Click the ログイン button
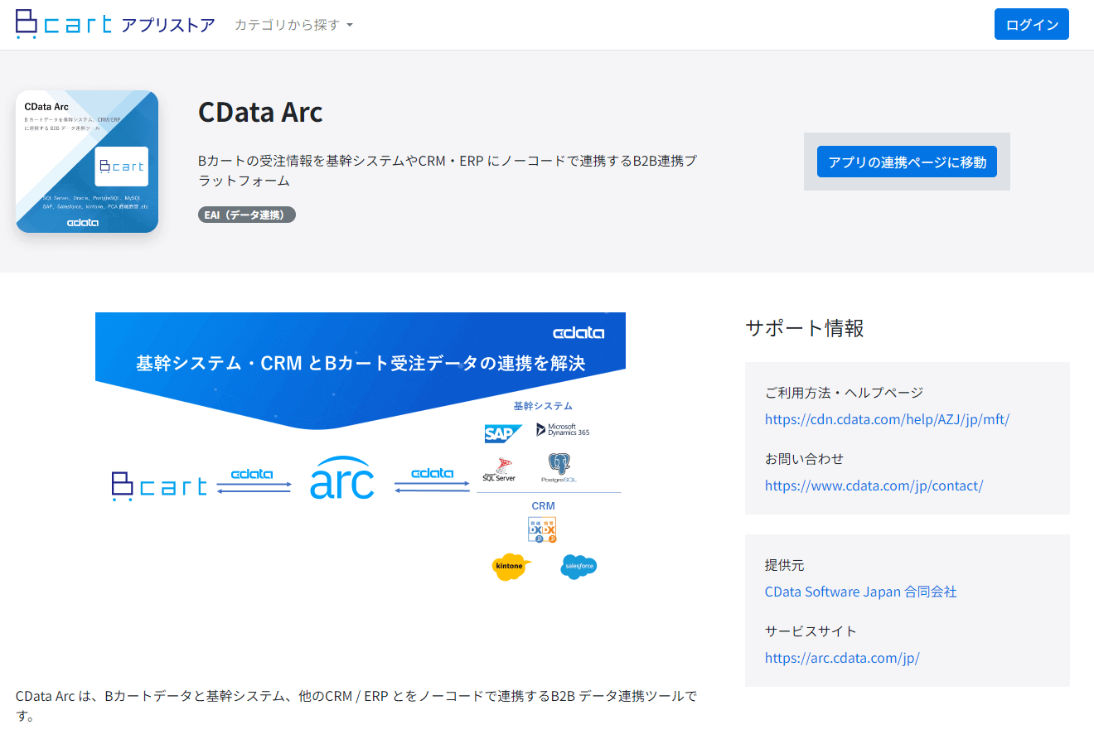The height and width of the screenshot is (744, 1094). pos(1032,24)
